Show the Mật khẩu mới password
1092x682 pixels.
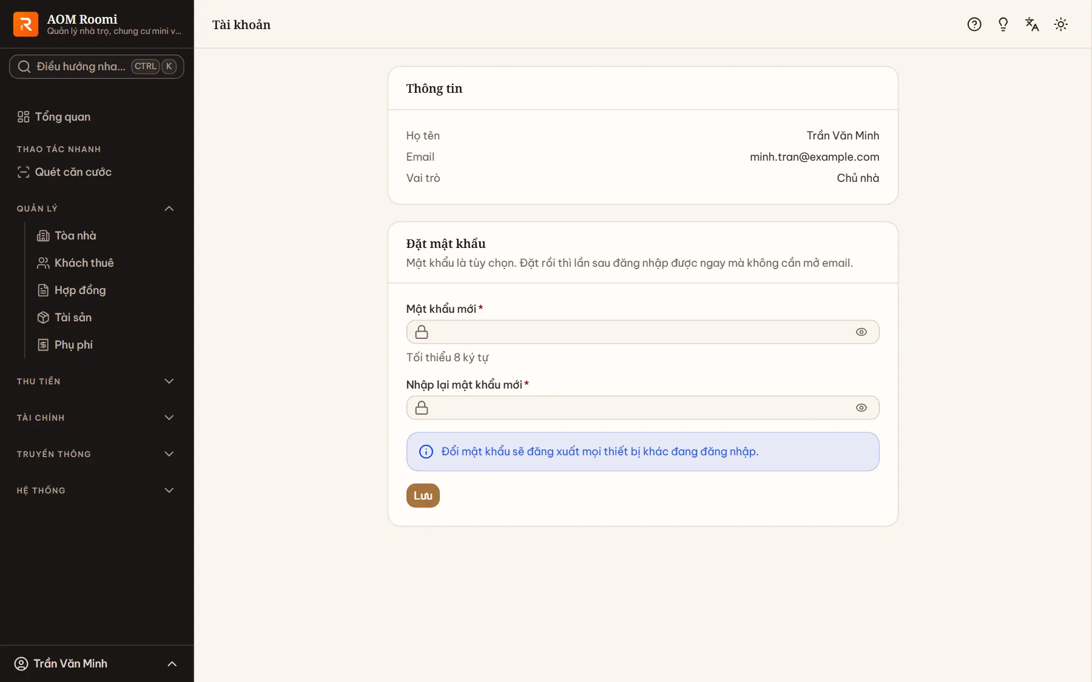pyautogui.click(x=861, y=332)
